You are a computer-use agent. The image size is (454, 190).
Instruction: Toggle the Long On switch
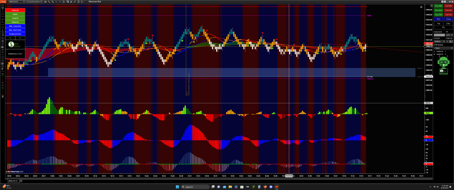coord(15,18)
